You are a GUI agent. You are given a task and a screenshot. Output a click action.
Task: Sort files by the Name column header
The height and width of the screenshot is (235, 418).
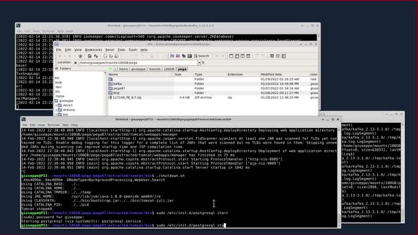coord(140,74)
